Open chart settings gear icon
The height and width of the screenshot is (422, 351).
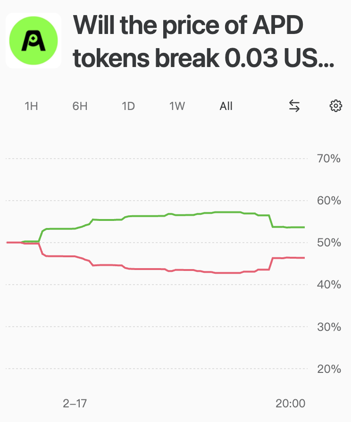[x=335, y=106]
